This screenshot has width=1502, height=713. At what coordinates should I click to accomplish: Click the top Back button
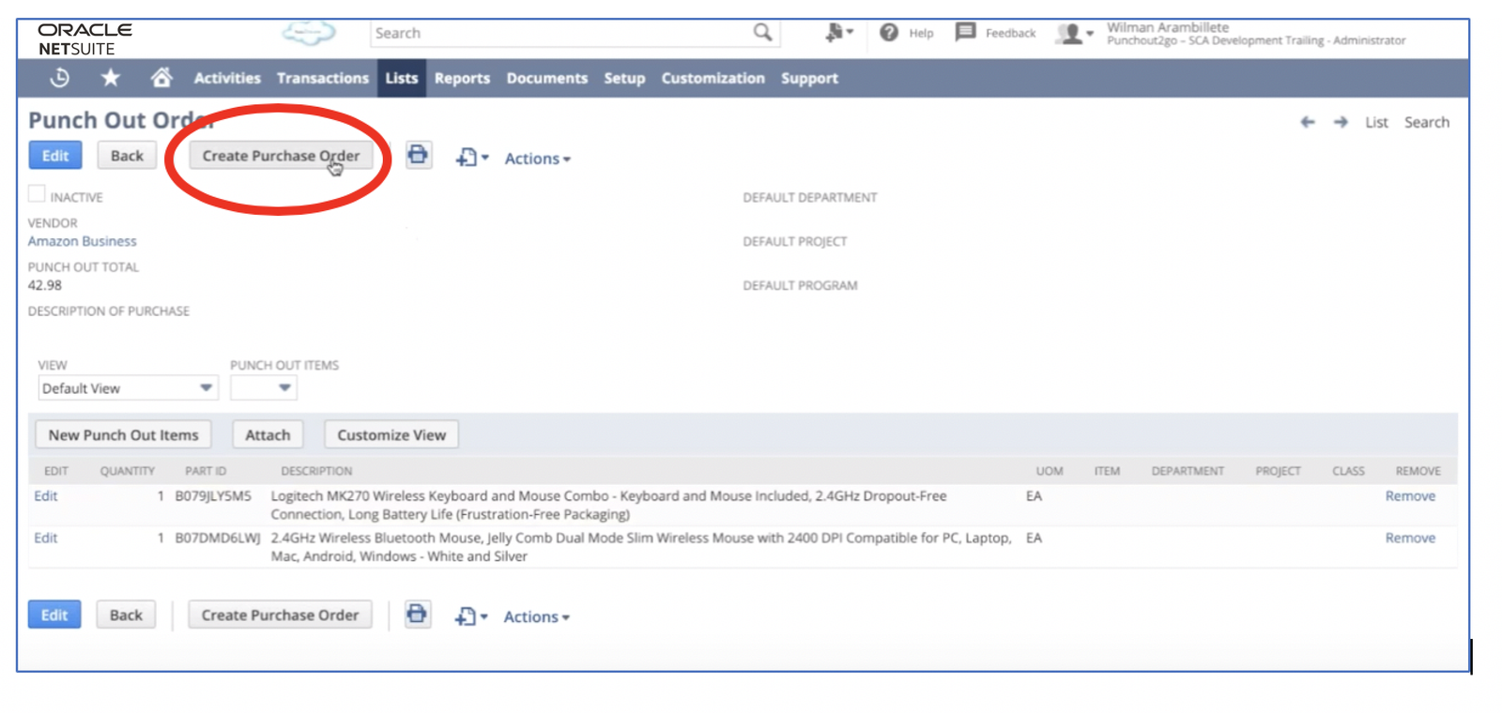[x=127, y=156]
